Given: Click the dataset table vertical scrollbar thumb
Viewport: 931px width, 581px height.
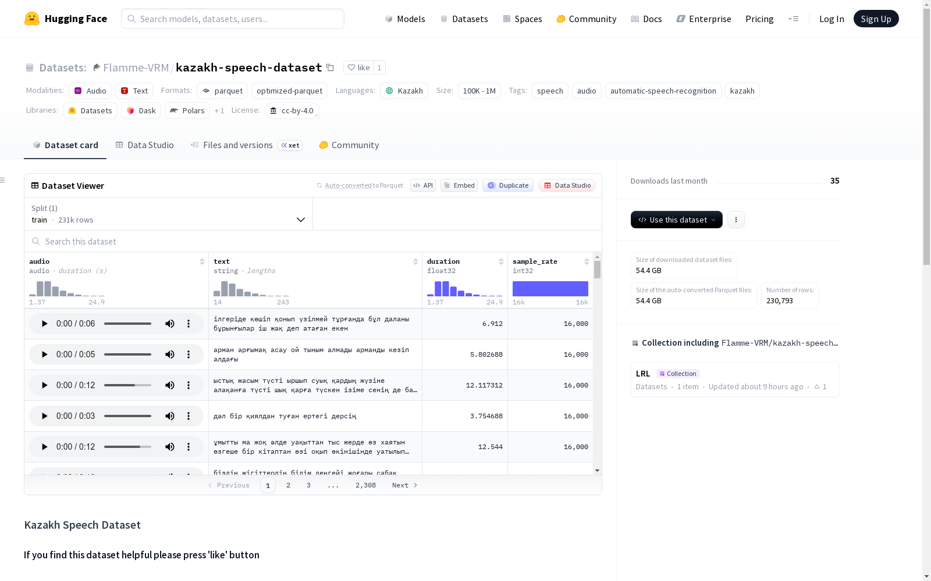Looking at the screenshot, I should click(597, 270).
